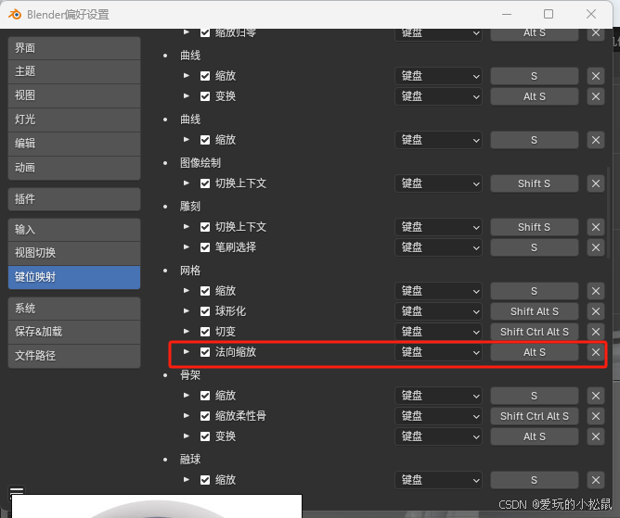The height and width of the screenshot is (518, 620).
Task: Remove 曲线 变换 Alt S entry with X
Action: coord(596,96)
